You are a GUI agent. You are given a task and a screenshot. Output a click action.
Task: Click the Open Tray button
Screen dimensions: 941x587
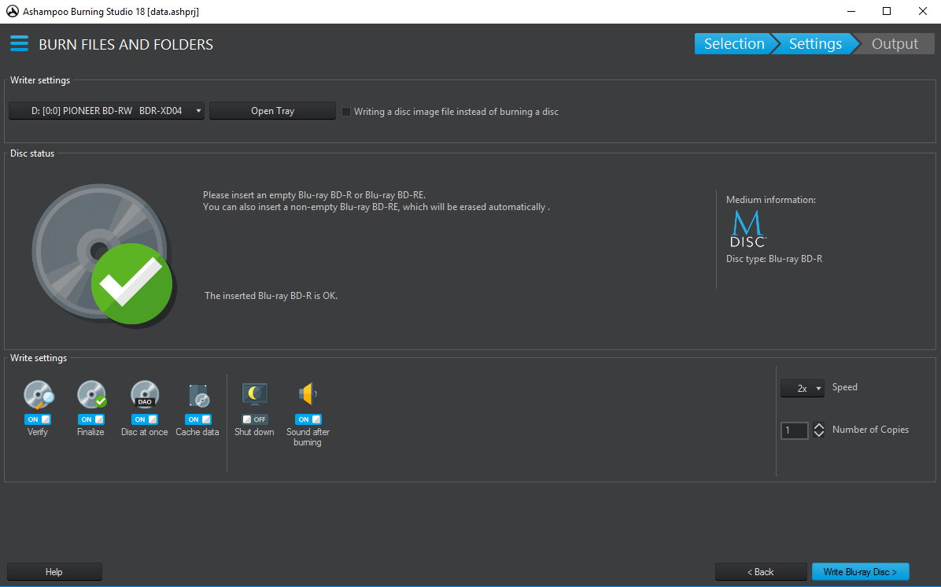pyautogui.click(x=272, y=111)
